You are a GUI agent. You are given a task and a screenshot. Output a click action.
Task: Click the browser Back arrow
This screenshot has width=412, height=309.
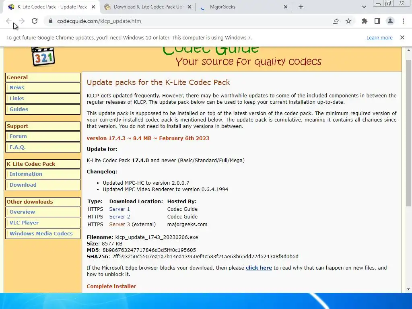(9, 21)
